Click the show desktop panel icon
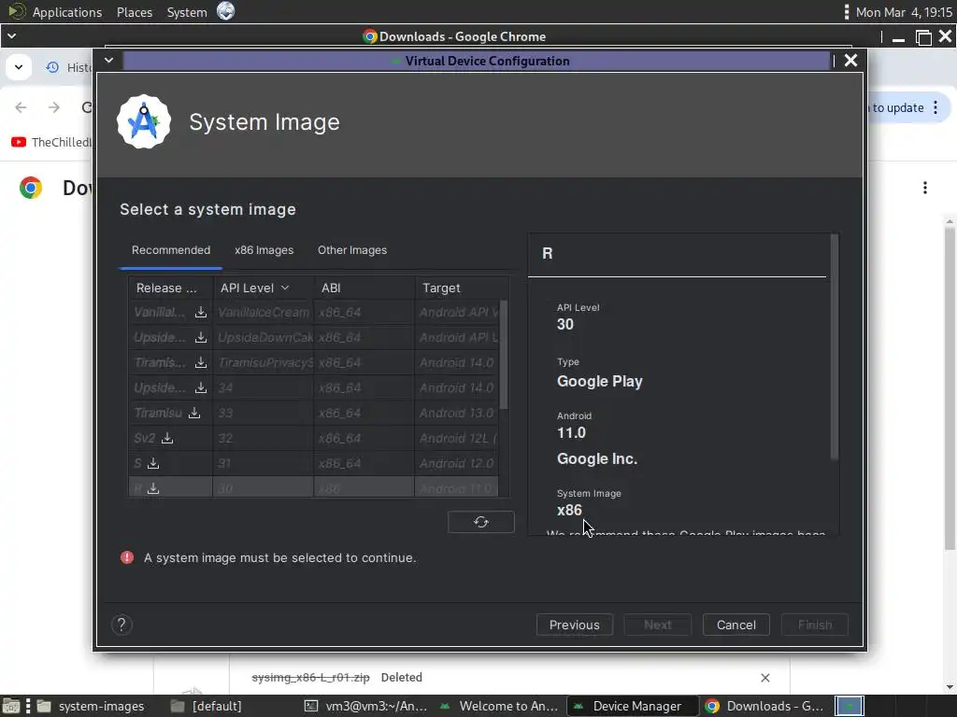Screen dimensions: 957x717 (11, 706)
